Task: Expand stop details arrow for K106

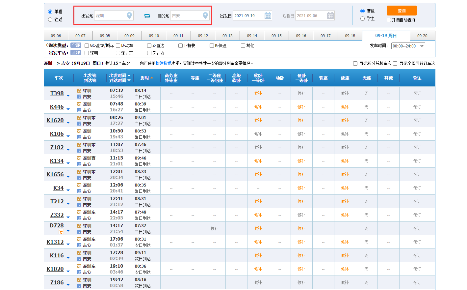Action: point(68,136)
